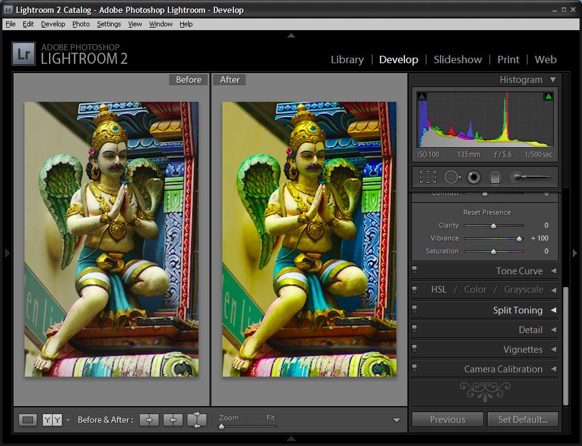Click the Zoom slider handle
The height and width of the screenshot is (446, 582).
click(x=222, y=426)
